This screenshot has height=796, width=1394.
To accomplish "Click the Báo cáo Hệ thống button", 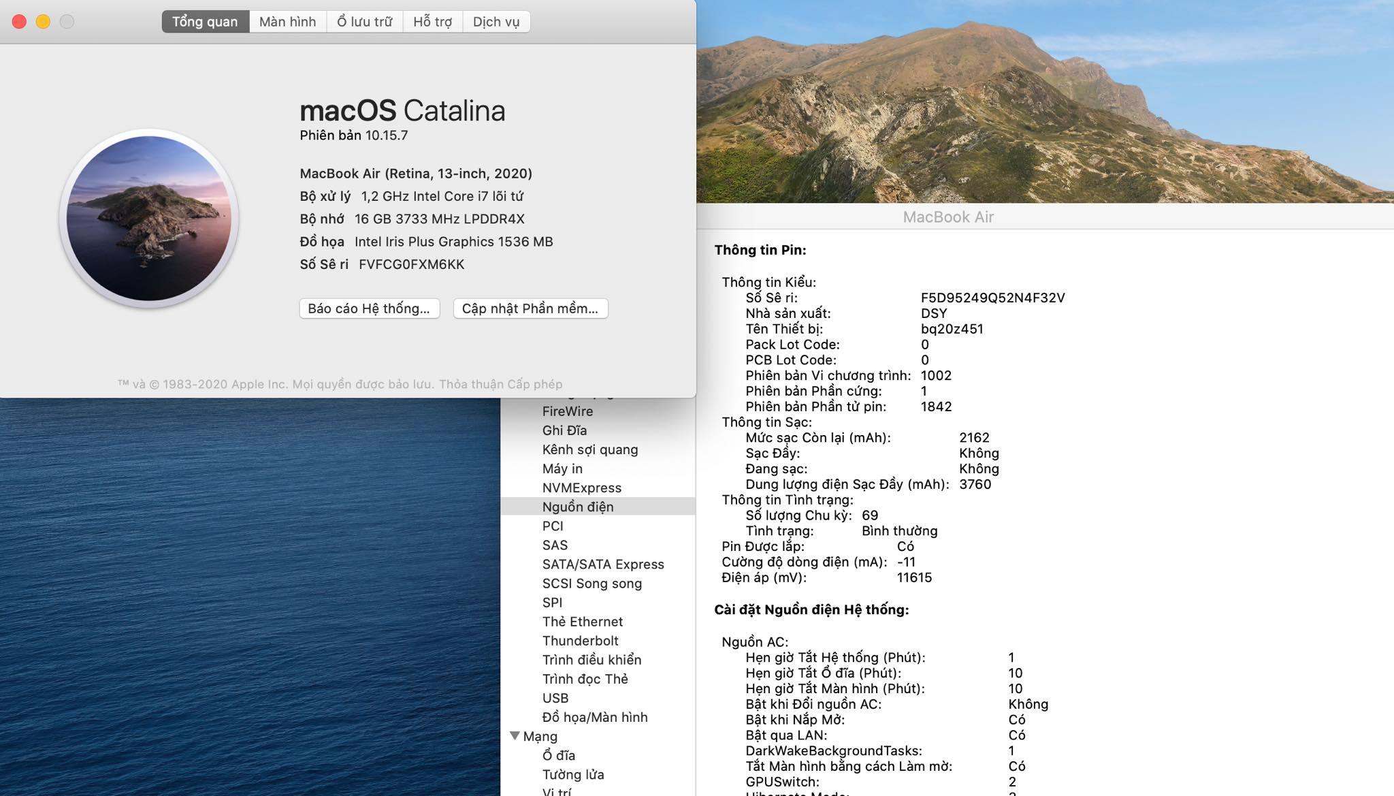I will (369, 308).
